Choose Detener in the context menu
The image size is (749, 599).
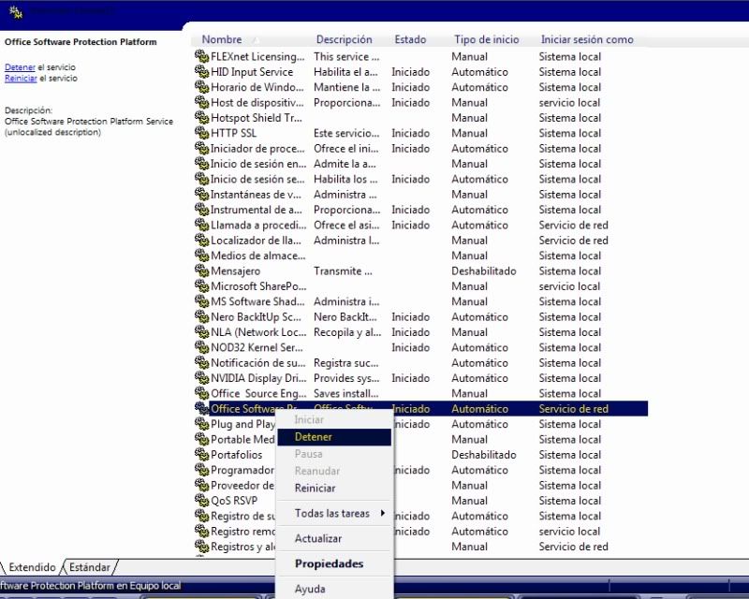pyautogui.click(x=334, y=436)
